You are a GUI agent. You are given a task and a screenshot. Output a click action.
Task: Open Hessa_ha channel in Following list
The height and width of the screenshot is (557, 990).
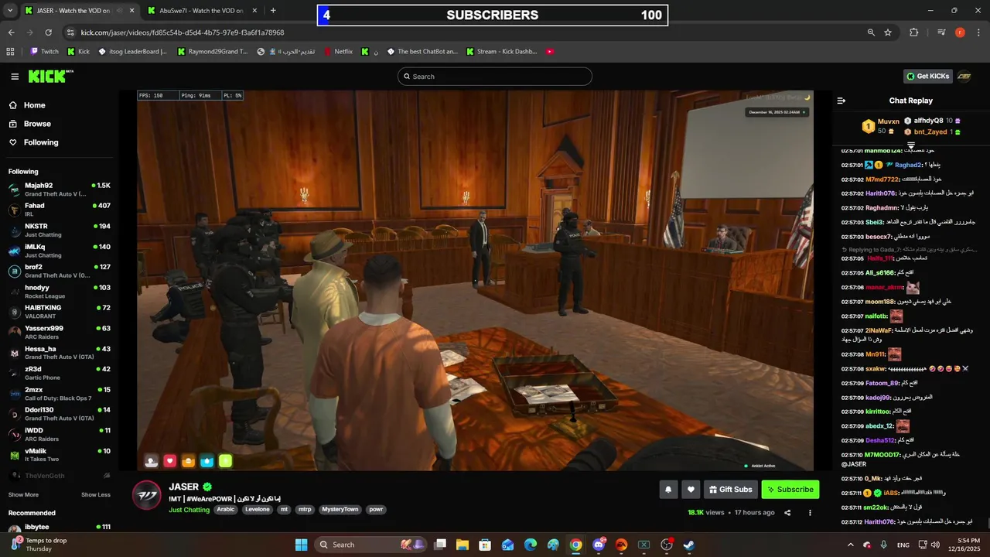coord(59,353)
